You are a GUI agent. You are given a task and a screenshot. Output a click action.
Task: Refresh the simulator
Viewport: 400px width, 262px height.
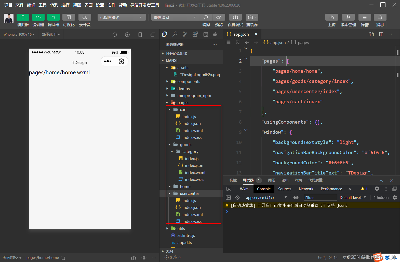115,35
